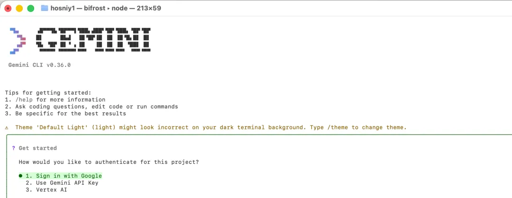Click the authentication question text
The height and width of the screenshot is (198, 512).
pos(109,162)
